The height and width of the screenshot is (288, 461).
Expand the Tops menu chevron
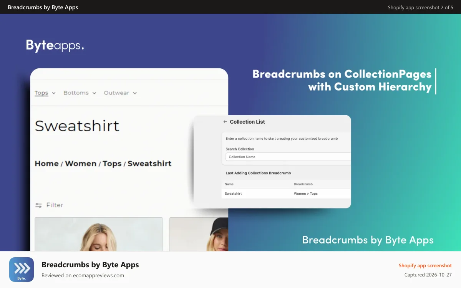pyautogui.click(x=54, y=93)
